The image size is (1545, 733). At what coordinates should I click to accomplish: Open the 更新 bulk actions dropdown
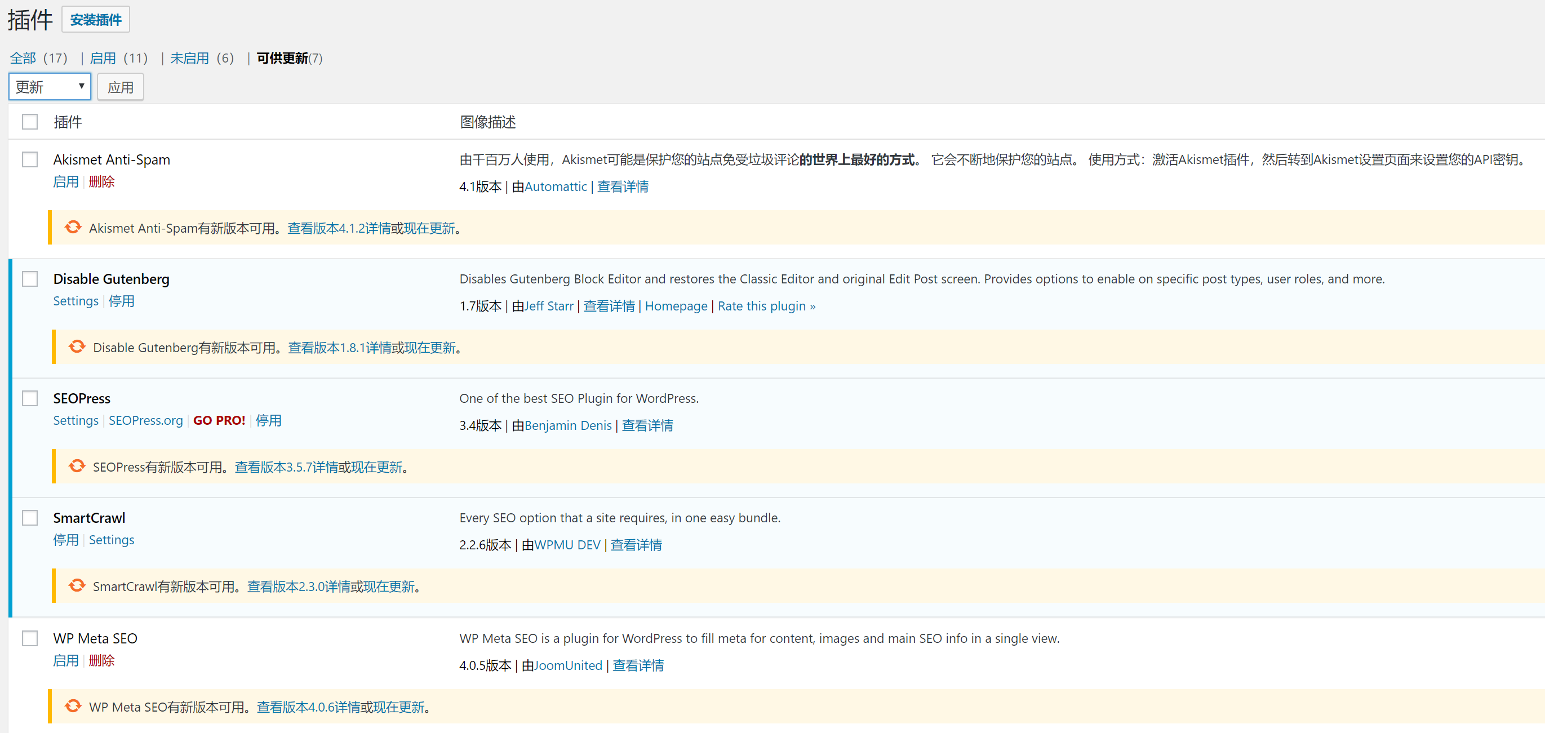pos(50,86)
